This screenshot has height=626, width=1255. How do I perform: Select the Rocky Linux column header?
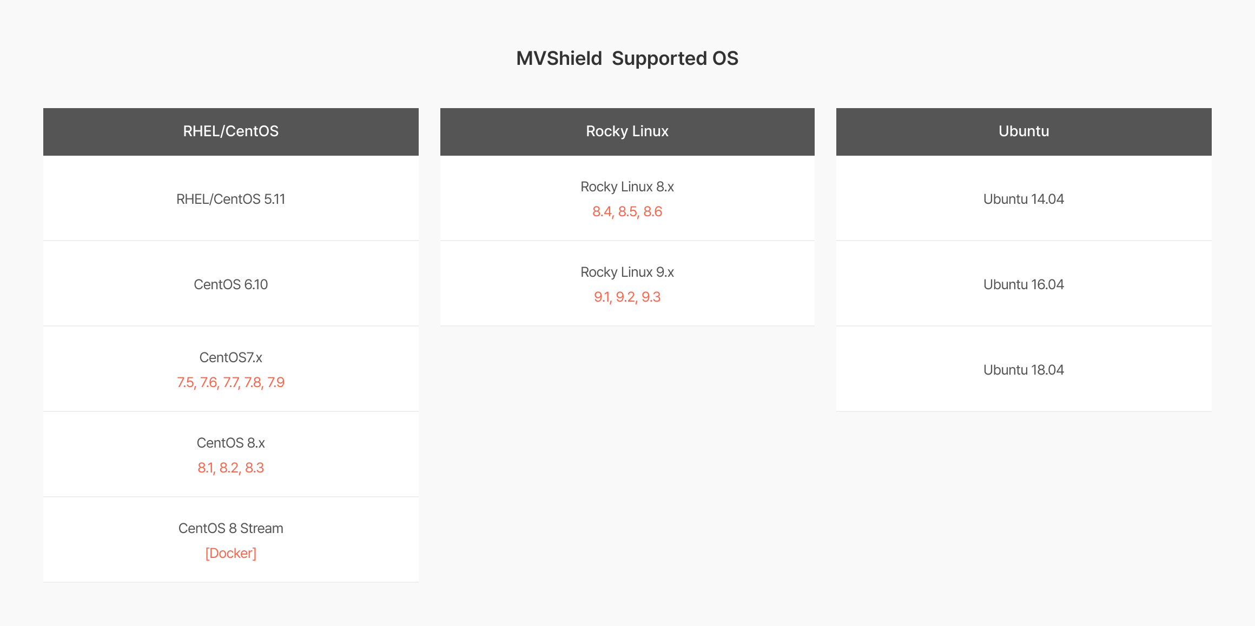click(x=627, y=131)
